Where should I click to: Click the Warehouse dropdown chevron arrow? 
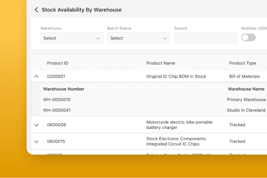tap(98, 38)
